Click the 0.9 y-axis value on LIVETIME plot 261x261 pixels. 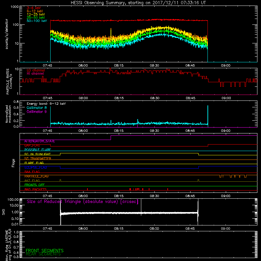coord(16,237)
